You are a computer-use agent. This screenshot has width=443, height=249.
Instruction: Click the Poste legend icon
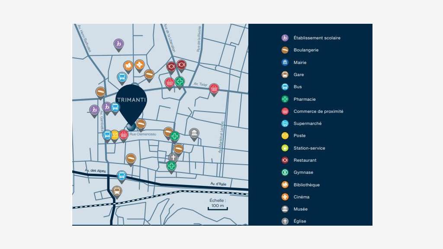(x=285, y=136)
